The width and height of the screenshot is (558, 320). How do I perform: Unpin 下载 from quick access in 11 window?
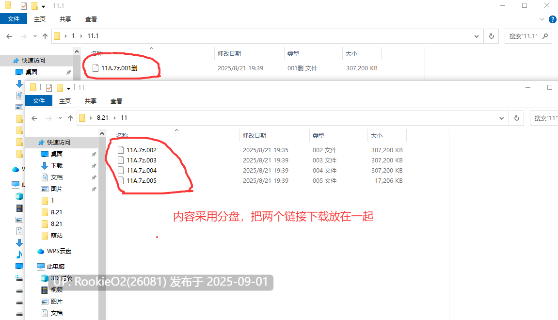(x=94, y=166)
